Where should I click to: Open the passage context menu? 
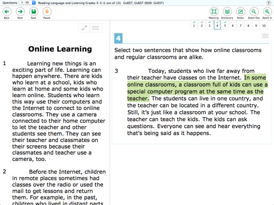click(x=96, y=28)
